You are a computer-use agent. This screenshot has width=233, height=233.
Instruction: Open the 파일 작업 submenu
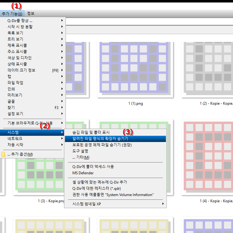pyautogui.click(x=33, y=83)
